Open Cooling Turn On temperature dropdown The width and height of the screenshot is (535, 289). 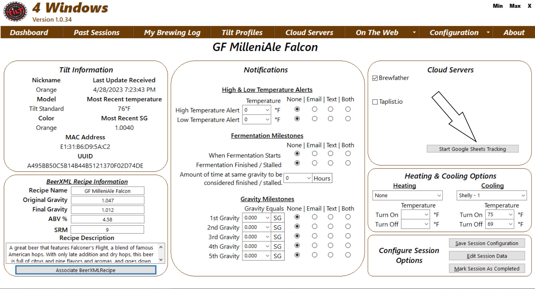(x=500, y=215)
